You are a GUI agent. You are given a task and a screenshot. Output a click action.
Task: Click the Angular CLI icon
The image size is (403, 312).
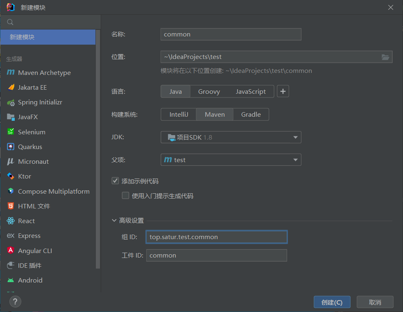point(11,250)
